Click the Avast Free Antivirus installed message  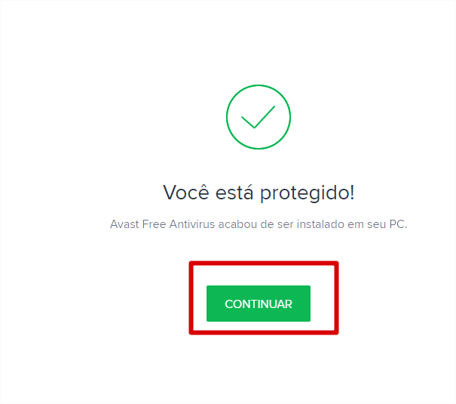[x=259, y=224]
